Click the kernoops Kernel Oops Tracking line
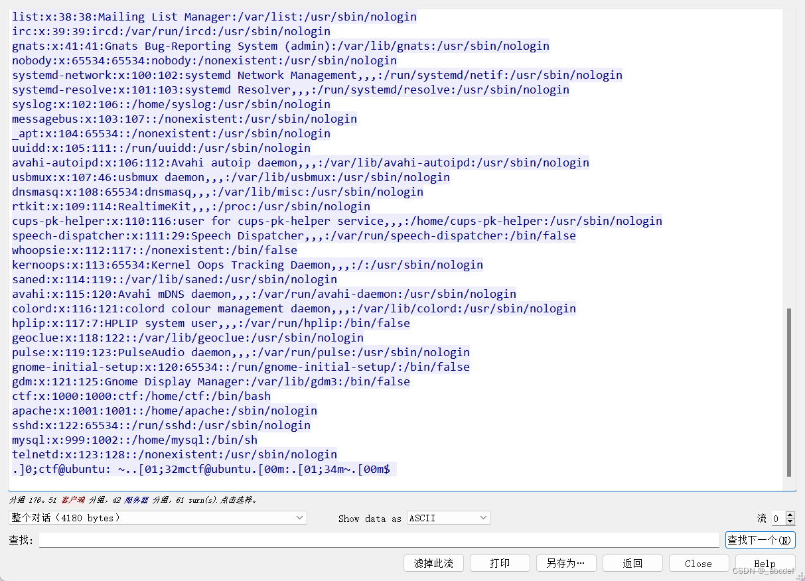 248,265
